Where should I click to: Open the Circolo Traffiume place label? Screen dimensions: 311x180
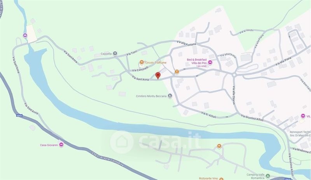156,63
